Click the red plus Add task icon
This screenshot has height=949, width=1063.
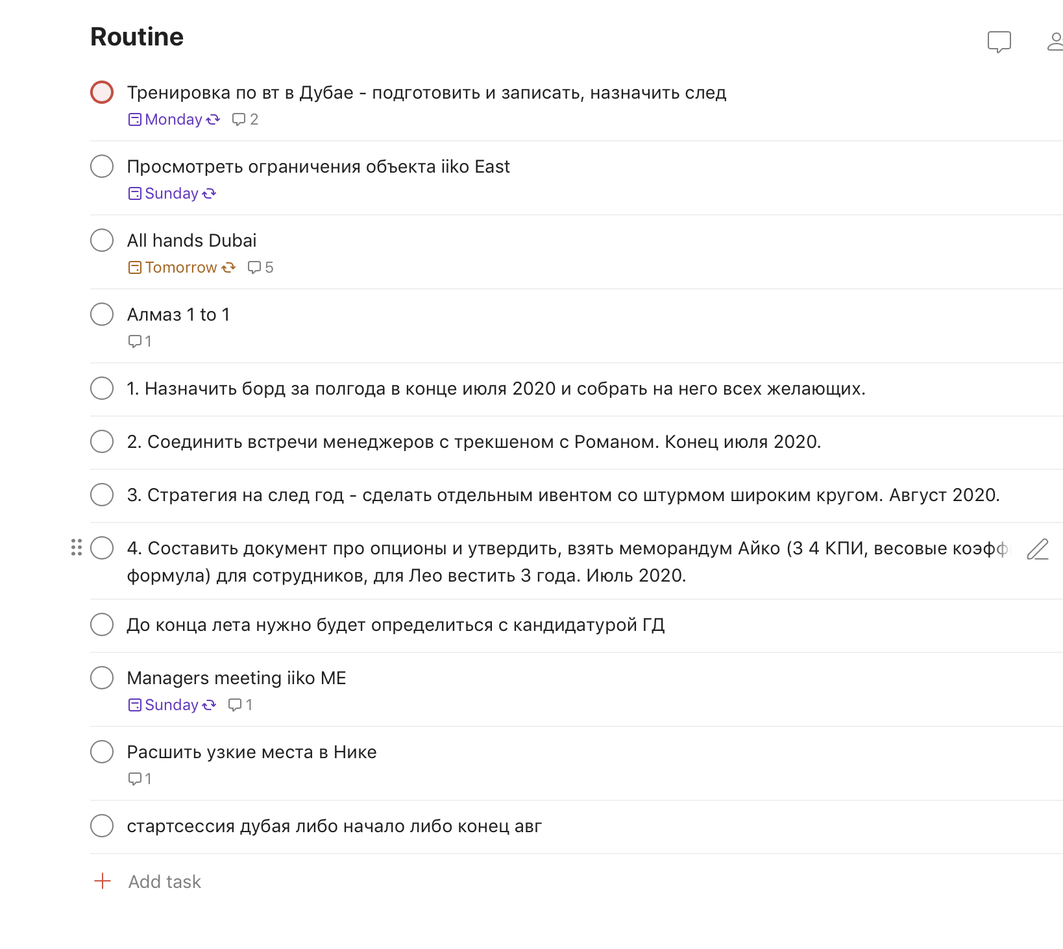point(103,881)
